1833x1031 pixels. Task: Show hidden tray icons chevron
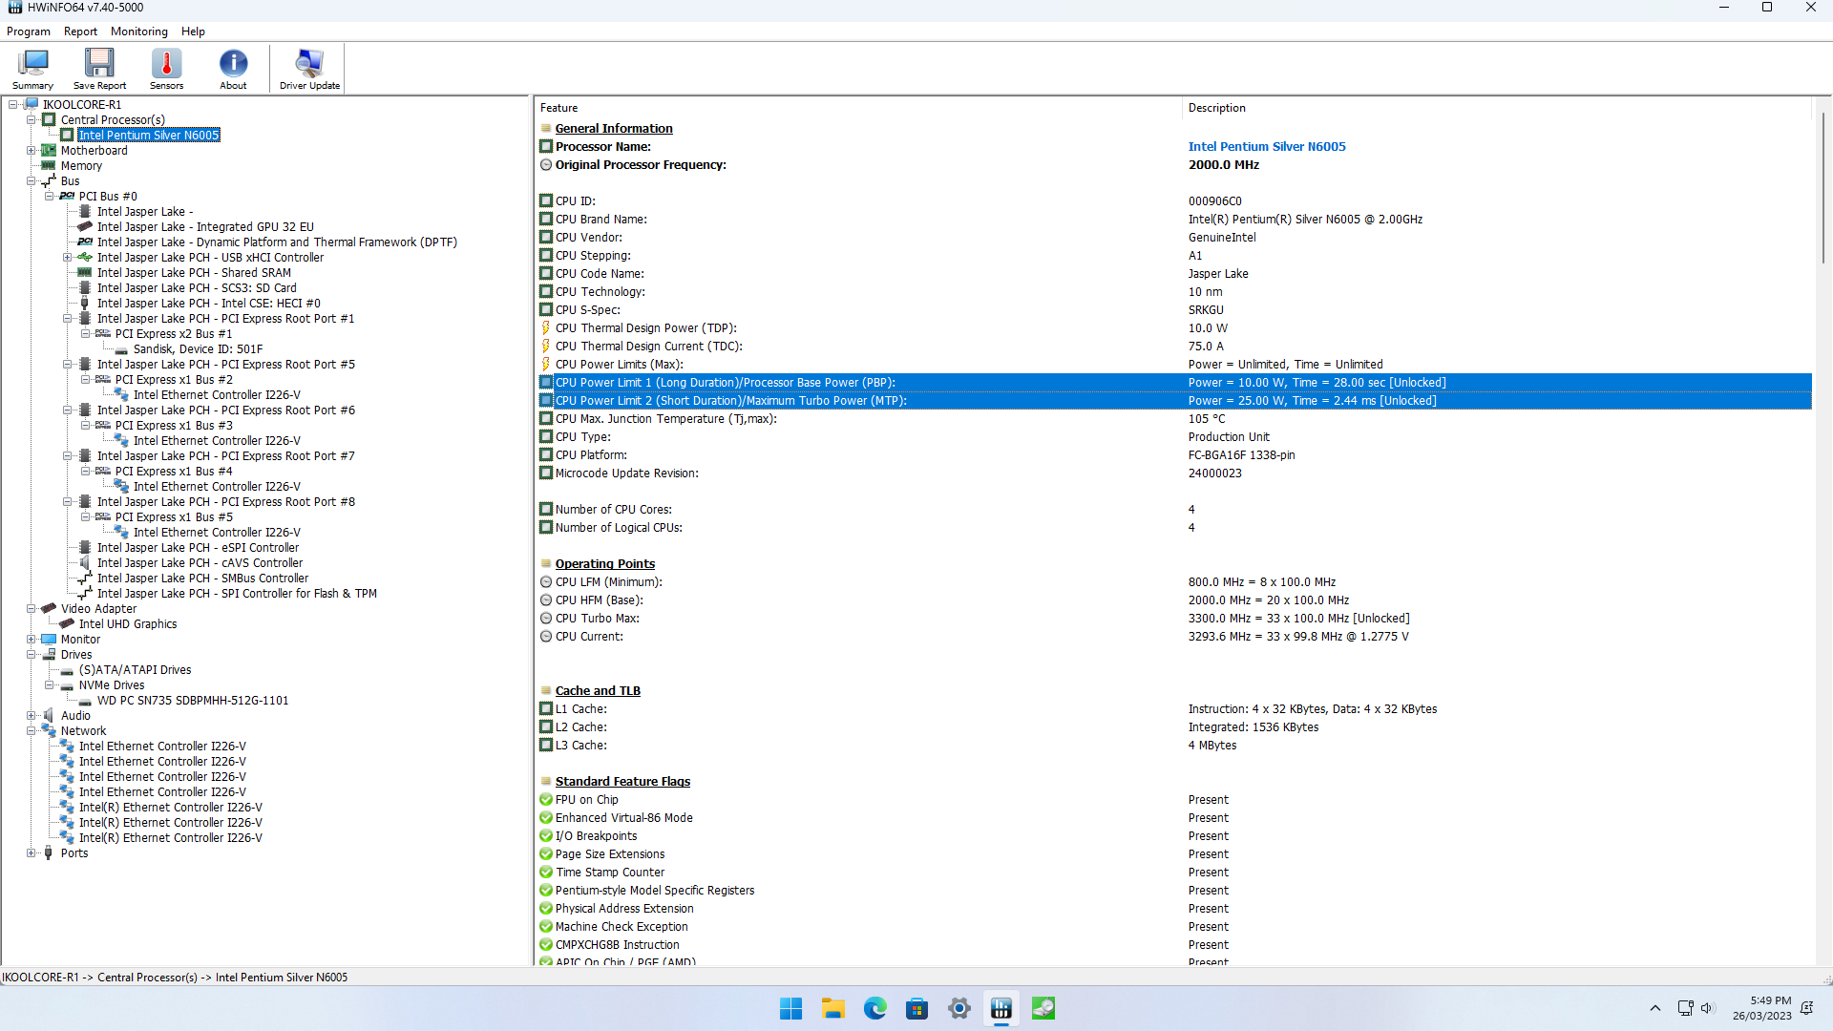1654,1008
